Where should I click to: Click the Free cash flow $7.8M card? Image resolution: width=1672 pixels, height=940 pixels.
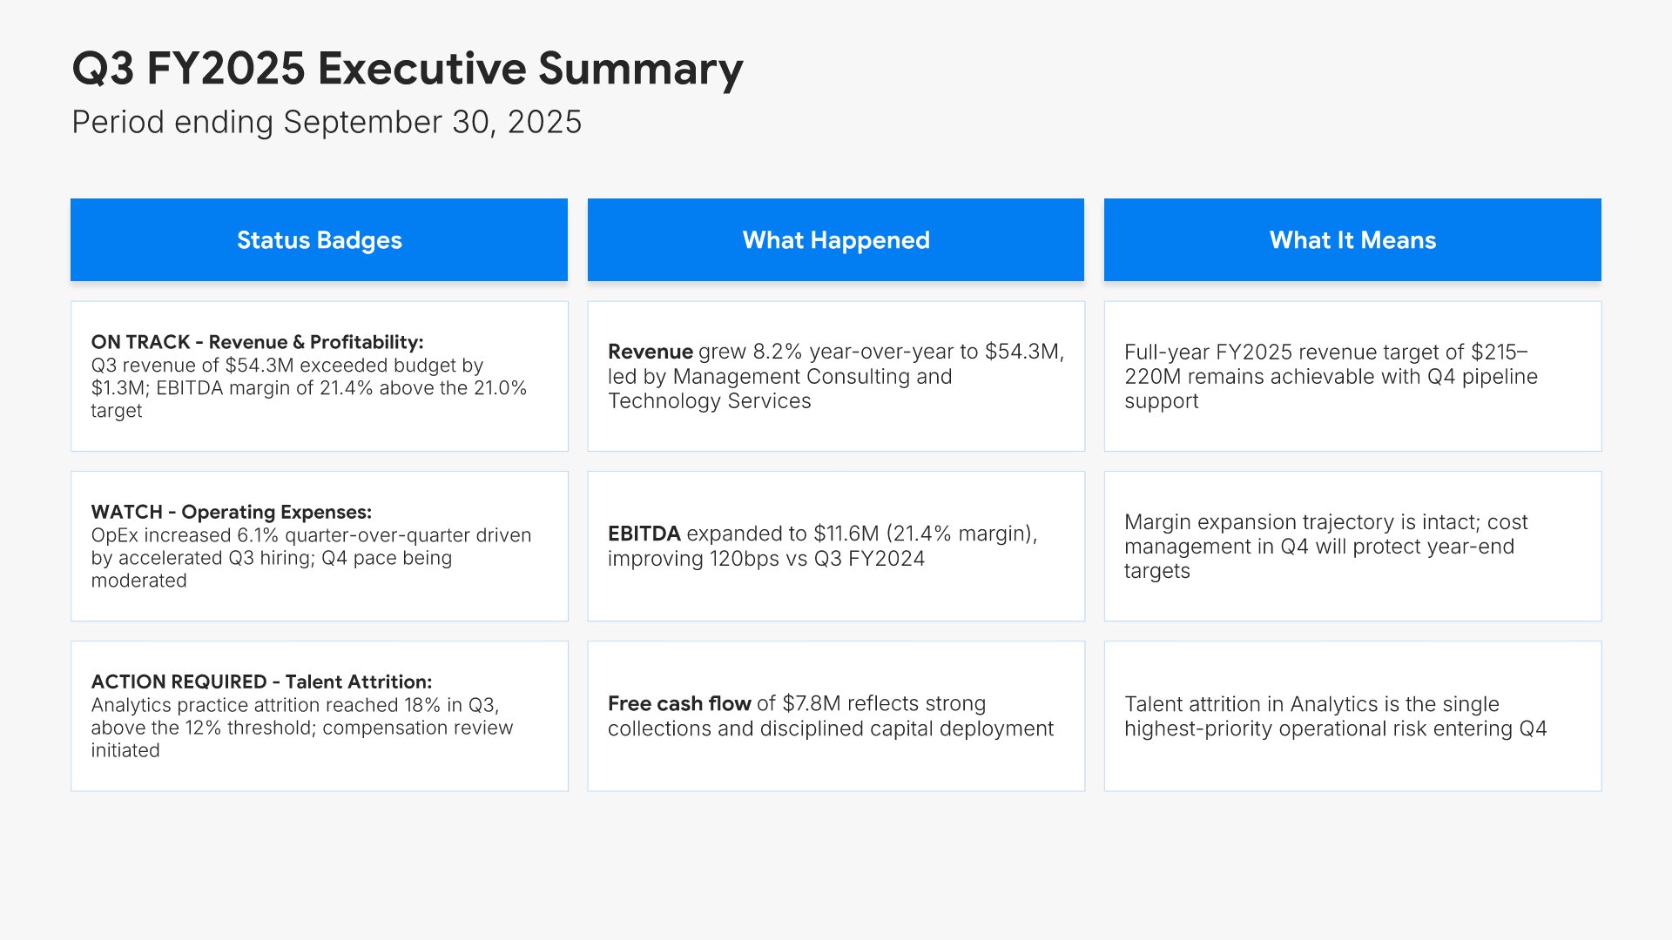point(836,715)
